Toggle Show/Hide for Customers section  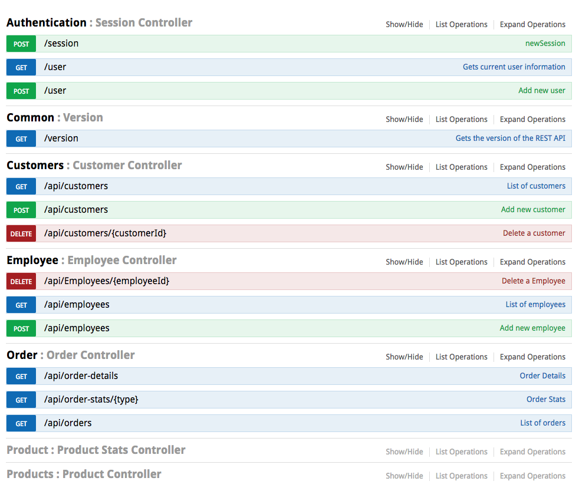404,167
